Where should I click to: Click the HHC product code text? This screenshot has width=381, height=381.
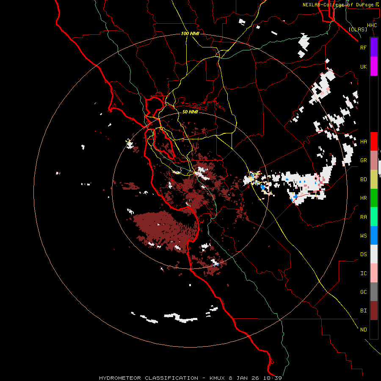coord(372,25)
